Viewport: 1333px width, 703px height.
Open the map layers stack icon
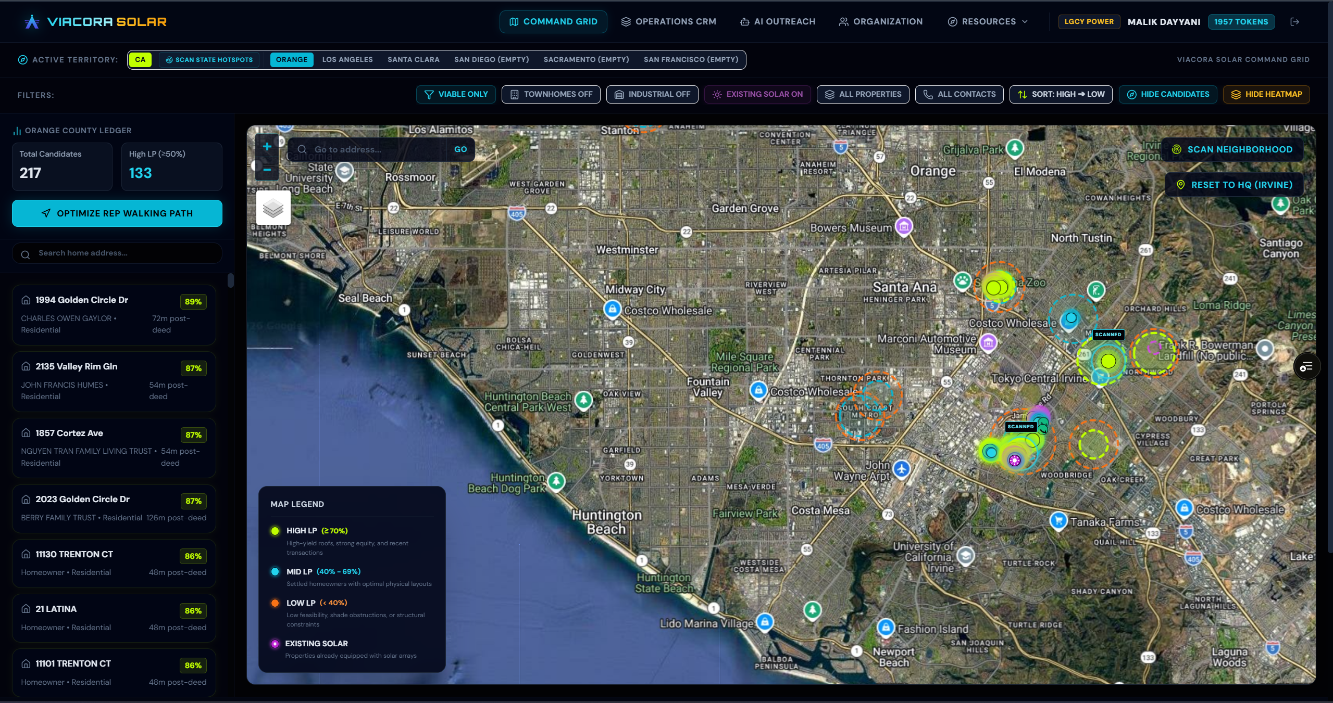point(273,208)
